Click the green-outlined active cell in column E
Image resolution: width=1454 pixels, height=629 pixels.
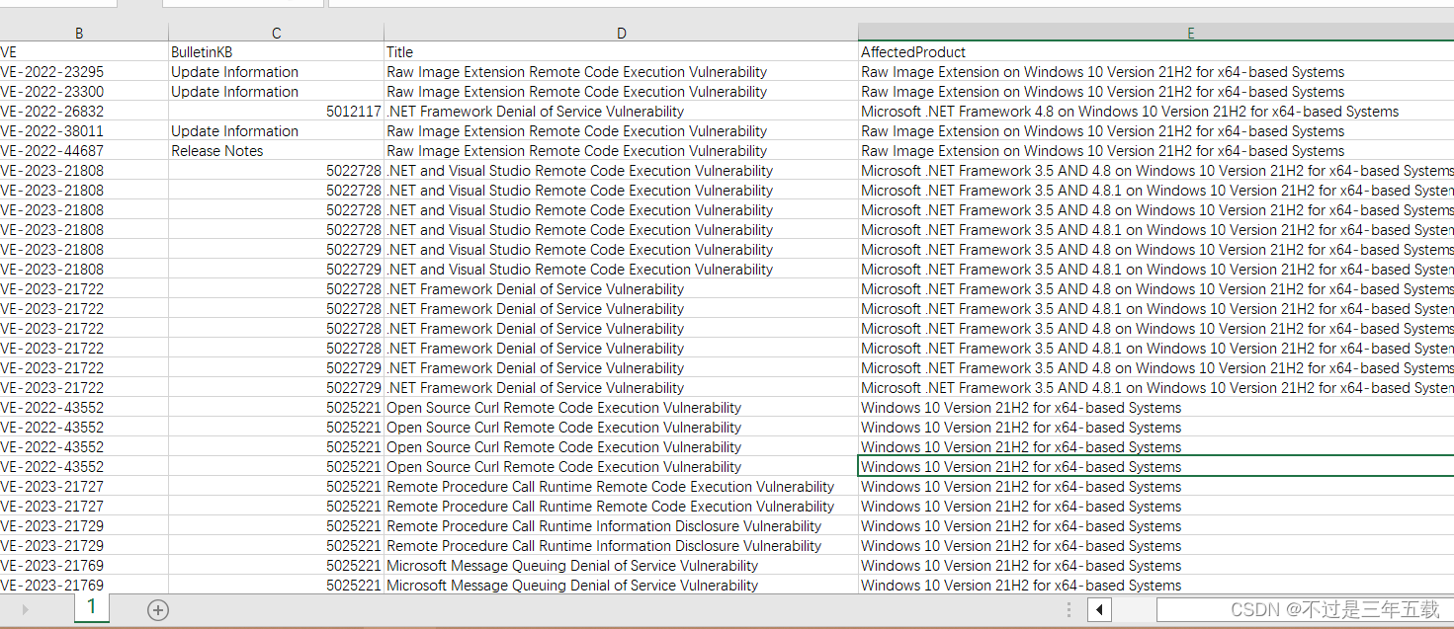tap(1156, 467)
